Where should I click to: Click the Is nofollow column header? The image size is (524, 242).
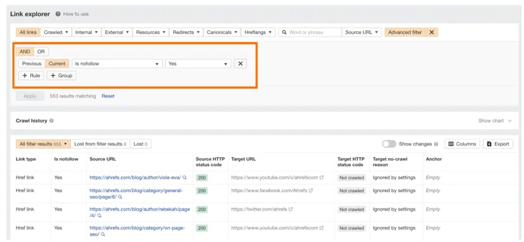coord(66,159)
